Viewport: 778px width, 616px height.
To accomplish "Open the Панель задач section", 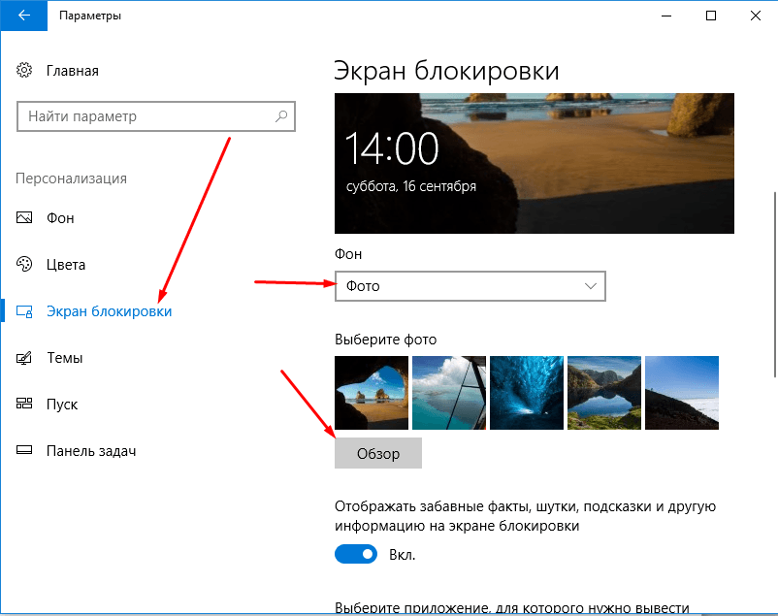I will pyautogui.click(x=91, y=451).
